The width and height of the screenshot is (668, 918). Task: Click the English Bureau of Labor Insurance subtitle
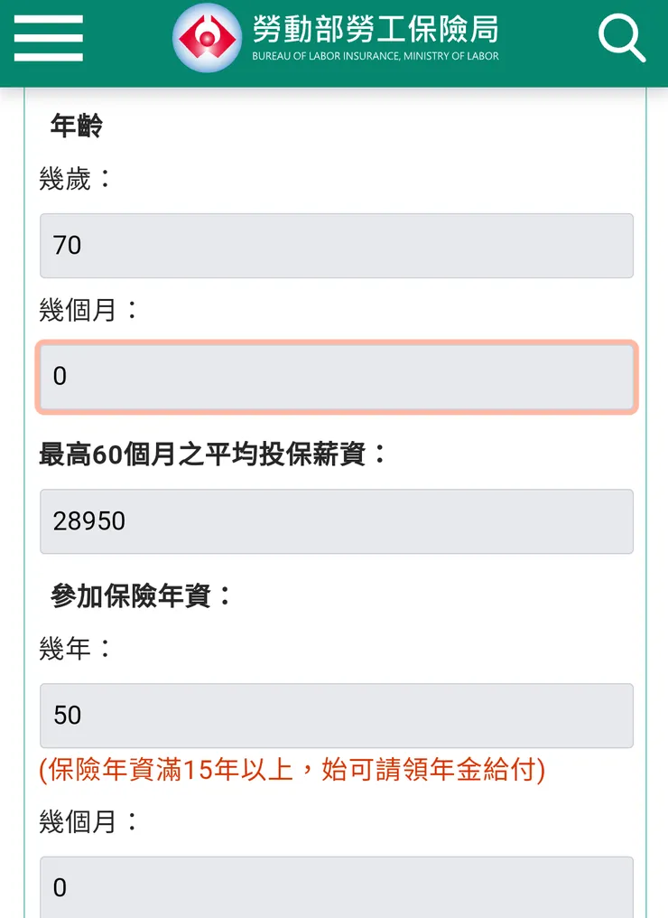[375, 56]
